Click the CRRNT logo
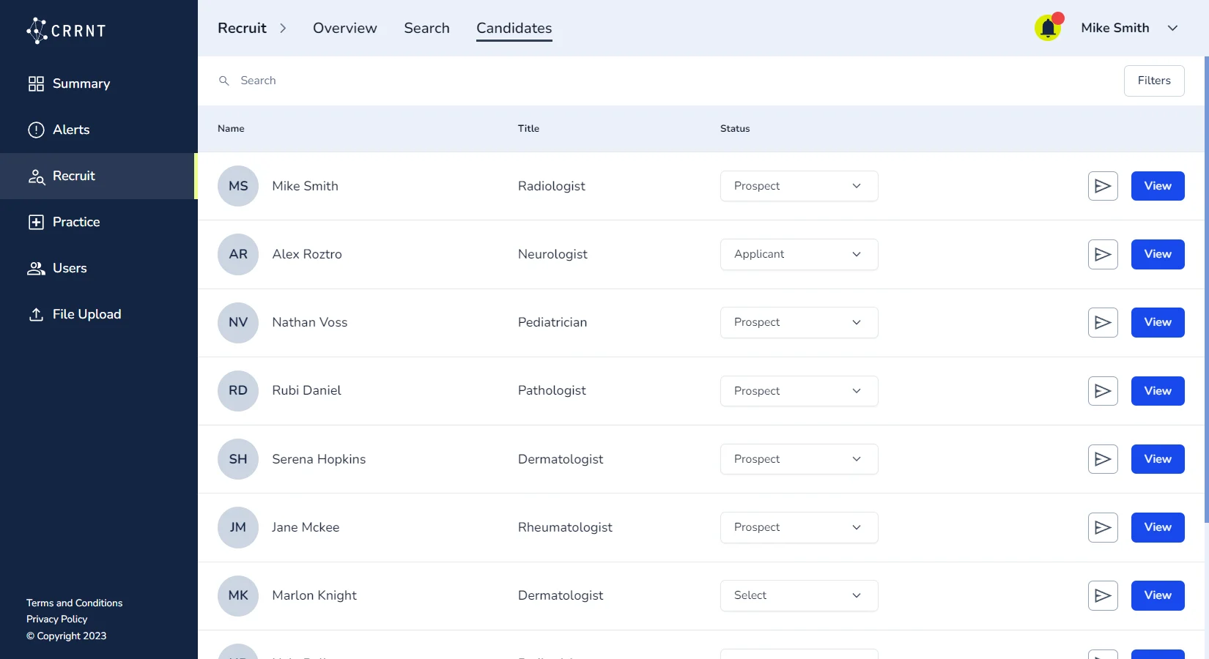The width and height of the screenshot is (1209, 659). (67, 30)
